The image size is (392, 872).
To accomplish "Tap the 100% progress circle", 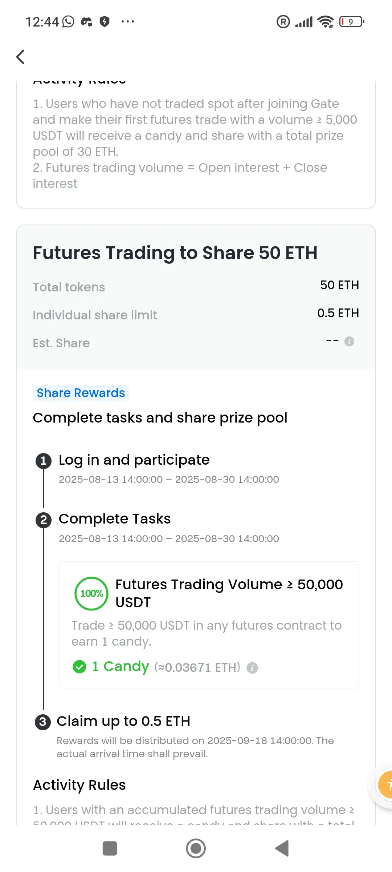I will tap(91, 594).
